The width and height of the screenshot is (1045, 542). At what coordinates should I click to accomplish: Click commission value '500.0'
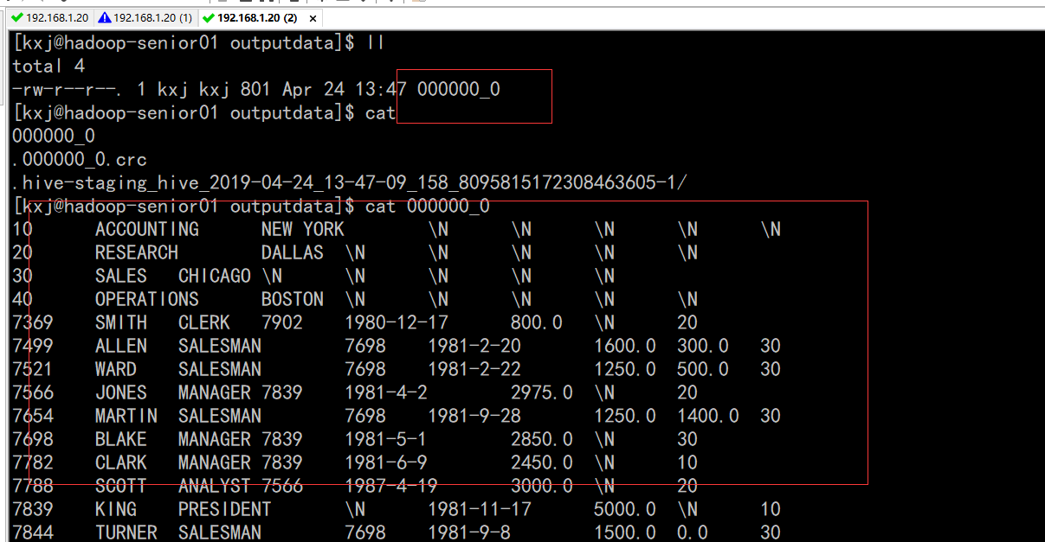[703, 369]
